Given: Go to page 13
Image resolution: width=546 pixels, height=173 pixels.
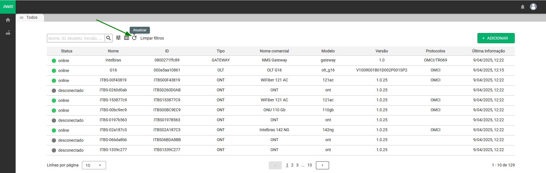Looking at the screenshot, I should coord(310,165).
